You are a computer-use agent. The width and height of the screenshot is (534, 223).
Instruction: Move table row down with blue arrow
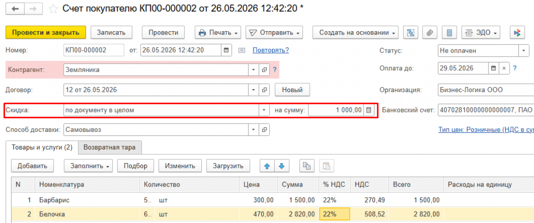click(x=282, y=166)
